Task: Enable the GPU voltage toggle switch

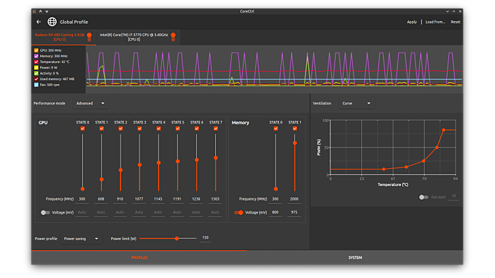Action: (45, 212)
